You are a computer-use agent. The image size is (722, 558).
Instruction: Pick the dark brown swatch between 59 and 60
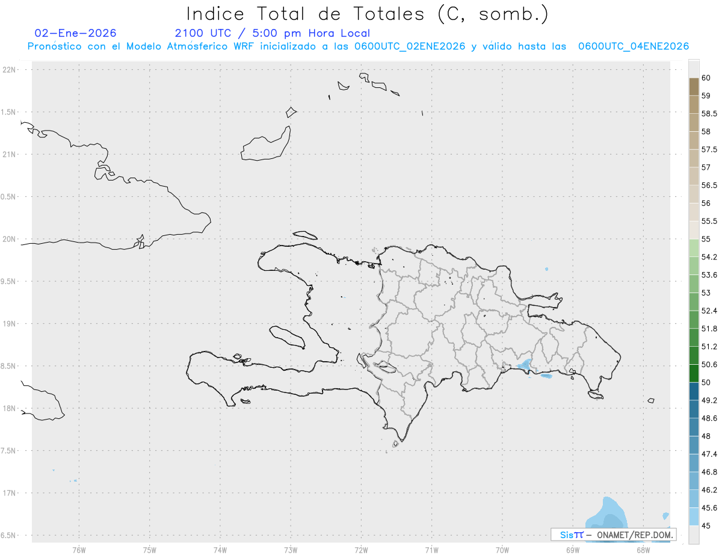pyautogui.click(x=694, y=87)
